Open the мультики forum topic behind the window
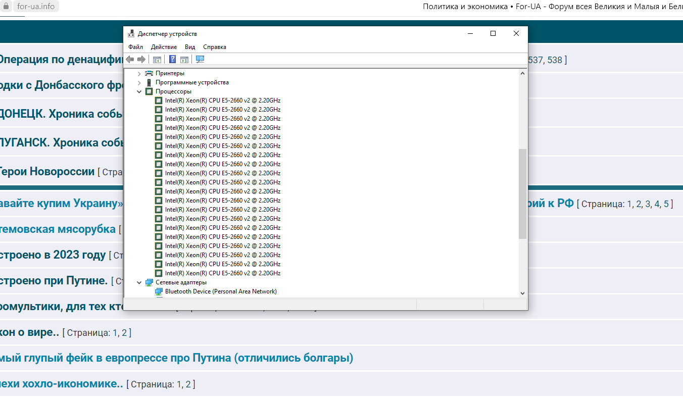Image resolution: width=683 pixels, height=397 pixels. coord(61,306)
